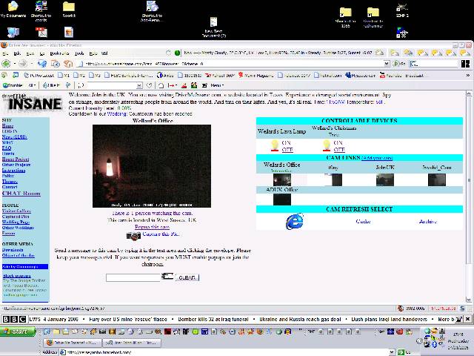474x356 pixels.
Task: Open the taskbar Address bar dropdown arrow
Action: 392,352
